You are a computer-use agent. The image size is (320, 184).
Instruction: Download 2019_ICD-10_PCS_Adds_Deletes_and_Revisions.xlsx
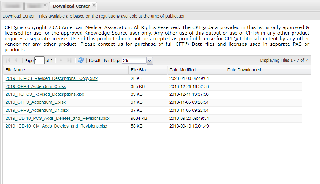click(x=57, y=118)
